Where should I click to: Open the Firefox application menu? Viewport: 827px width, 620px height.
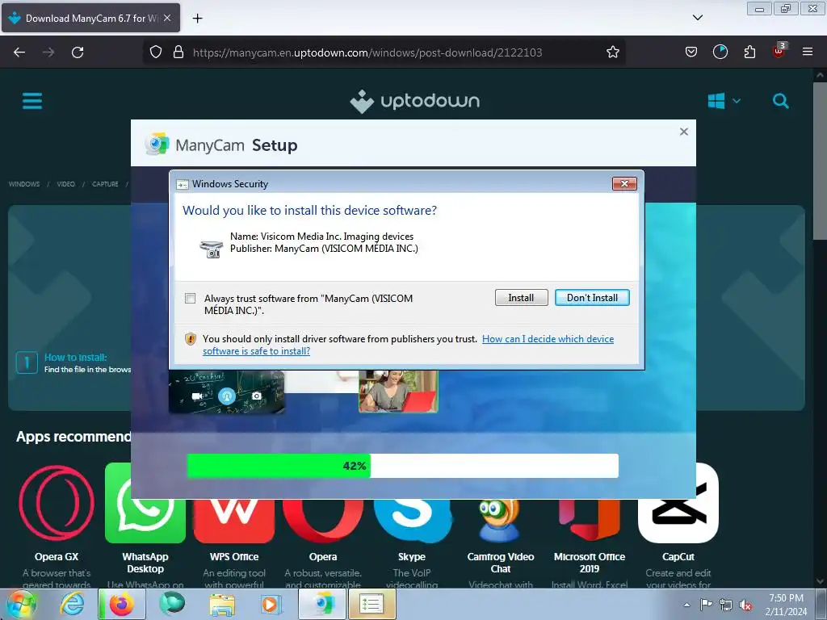point(808,52)
